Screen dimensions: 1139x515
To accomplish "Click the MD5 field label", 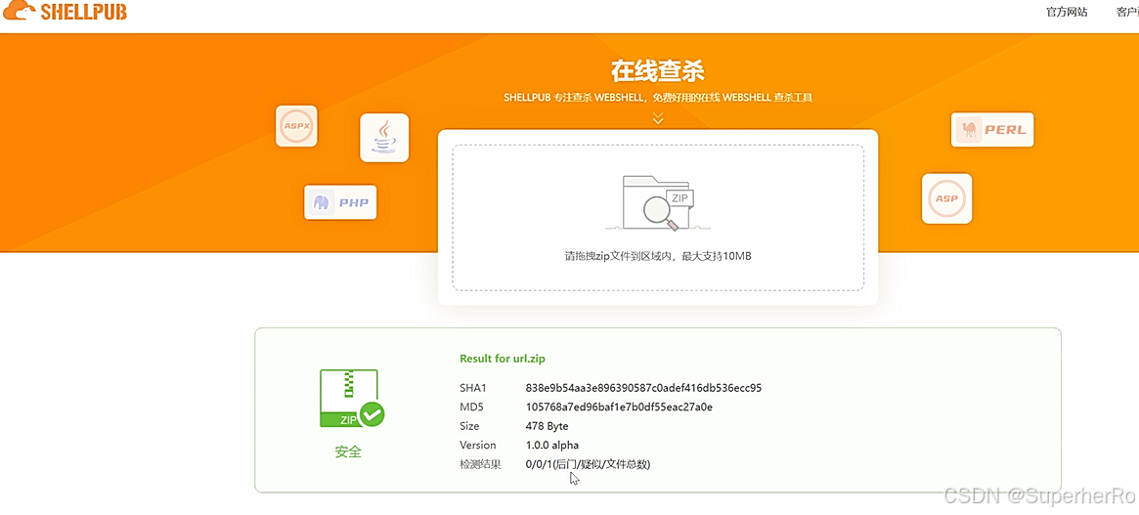I will pyautogui.click(x=471, y=407).
